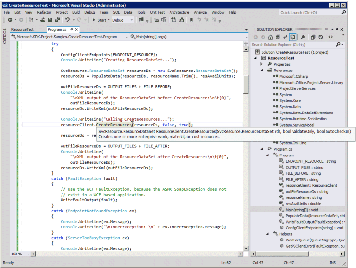The width and height of the screenshot is (356, 268).
Task: Collapse the Helpers class node
Action: (268, 234)
